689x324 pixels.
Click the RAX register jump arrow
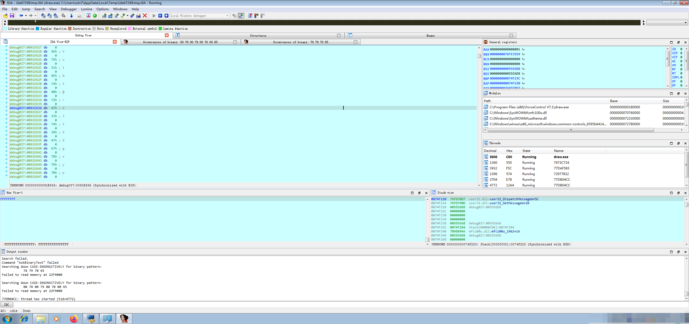pyautogui.click(x=523, y=49)
